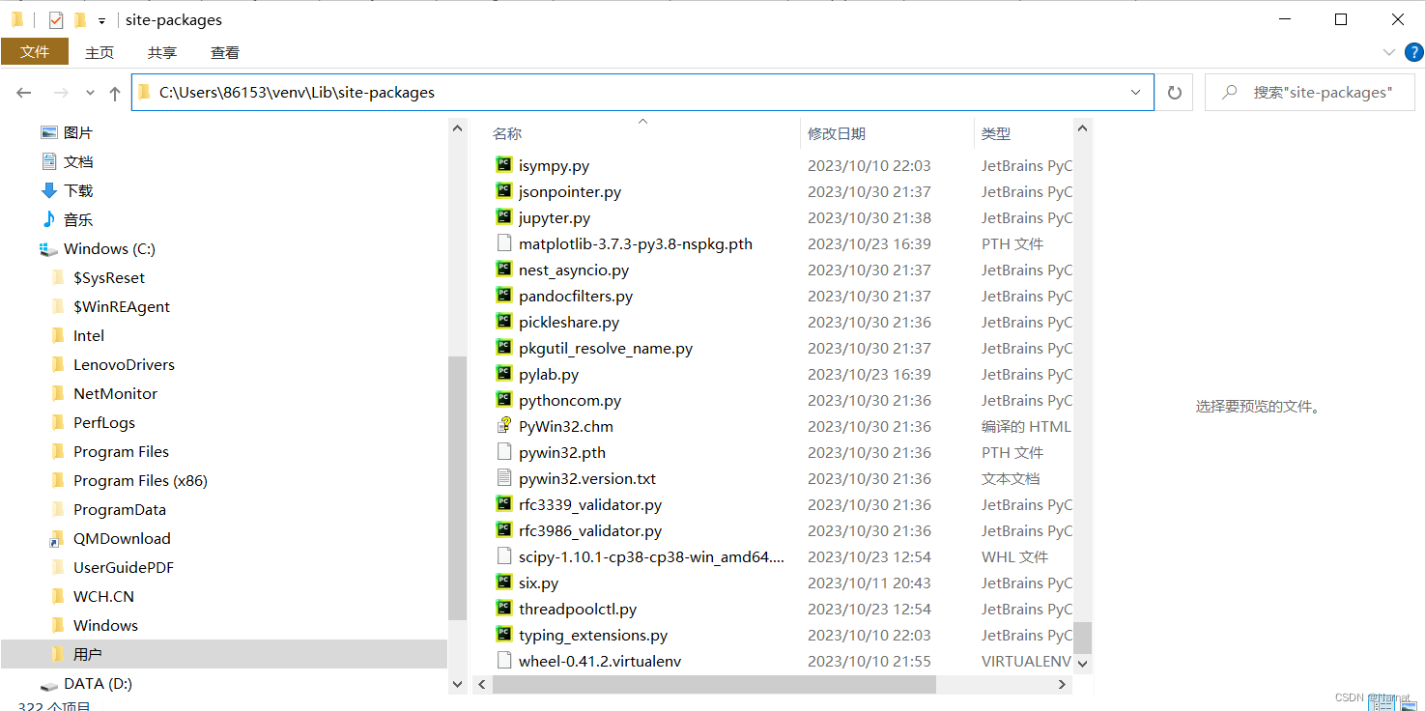Click the rfc3986_validator.py file icon
The image size is (1425, 711).
[503, 530]
